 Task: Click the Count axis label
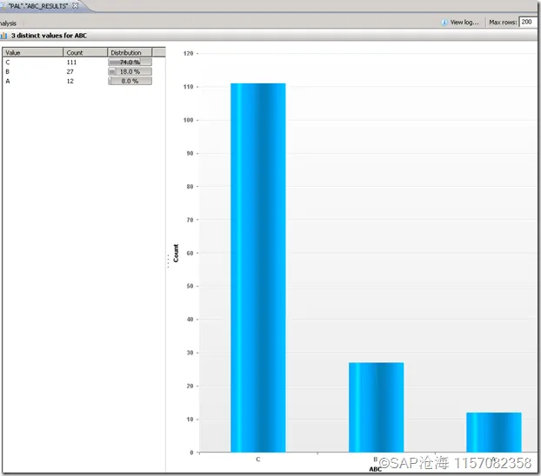pyautogui.click(x=176, y=253)
